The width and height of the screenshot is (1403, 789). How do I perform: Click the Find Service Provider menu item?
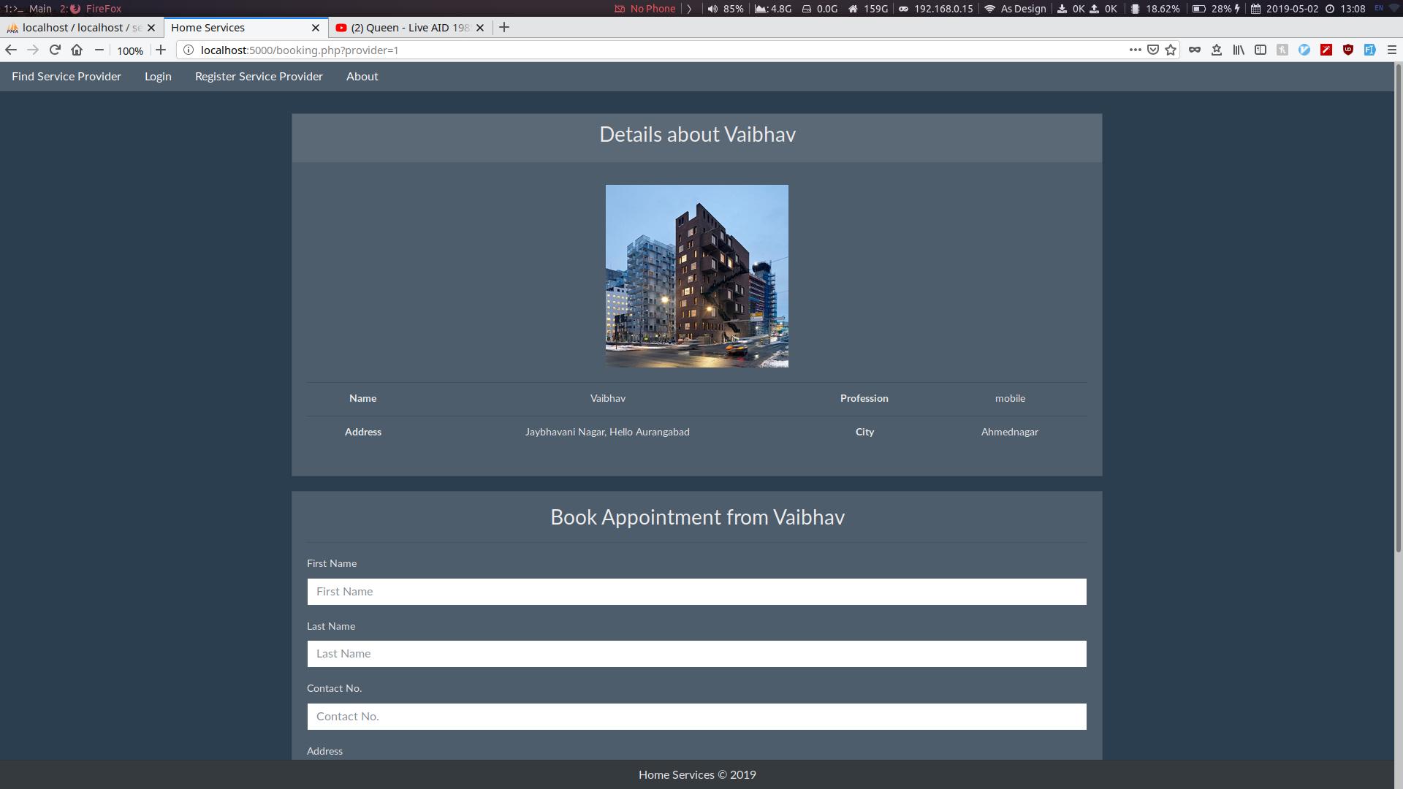coord(66,76)
